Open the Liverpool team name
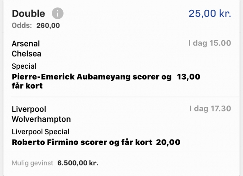The width and height of the screenshot is (243, 176). click(29, 109)
